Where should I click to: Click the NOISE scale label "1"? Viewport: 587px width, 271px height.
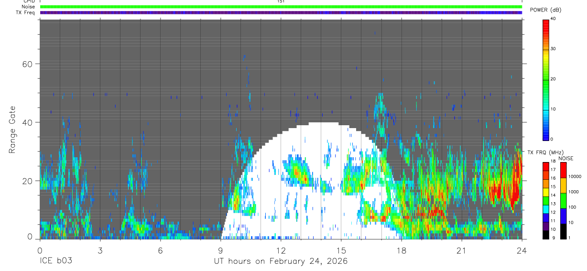pos(570,238)
